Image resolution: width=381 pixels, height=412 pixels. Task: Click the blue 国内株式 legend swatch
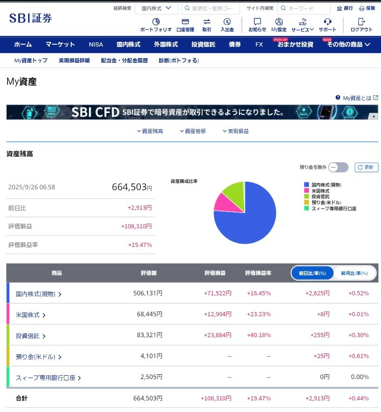(306, 185)
